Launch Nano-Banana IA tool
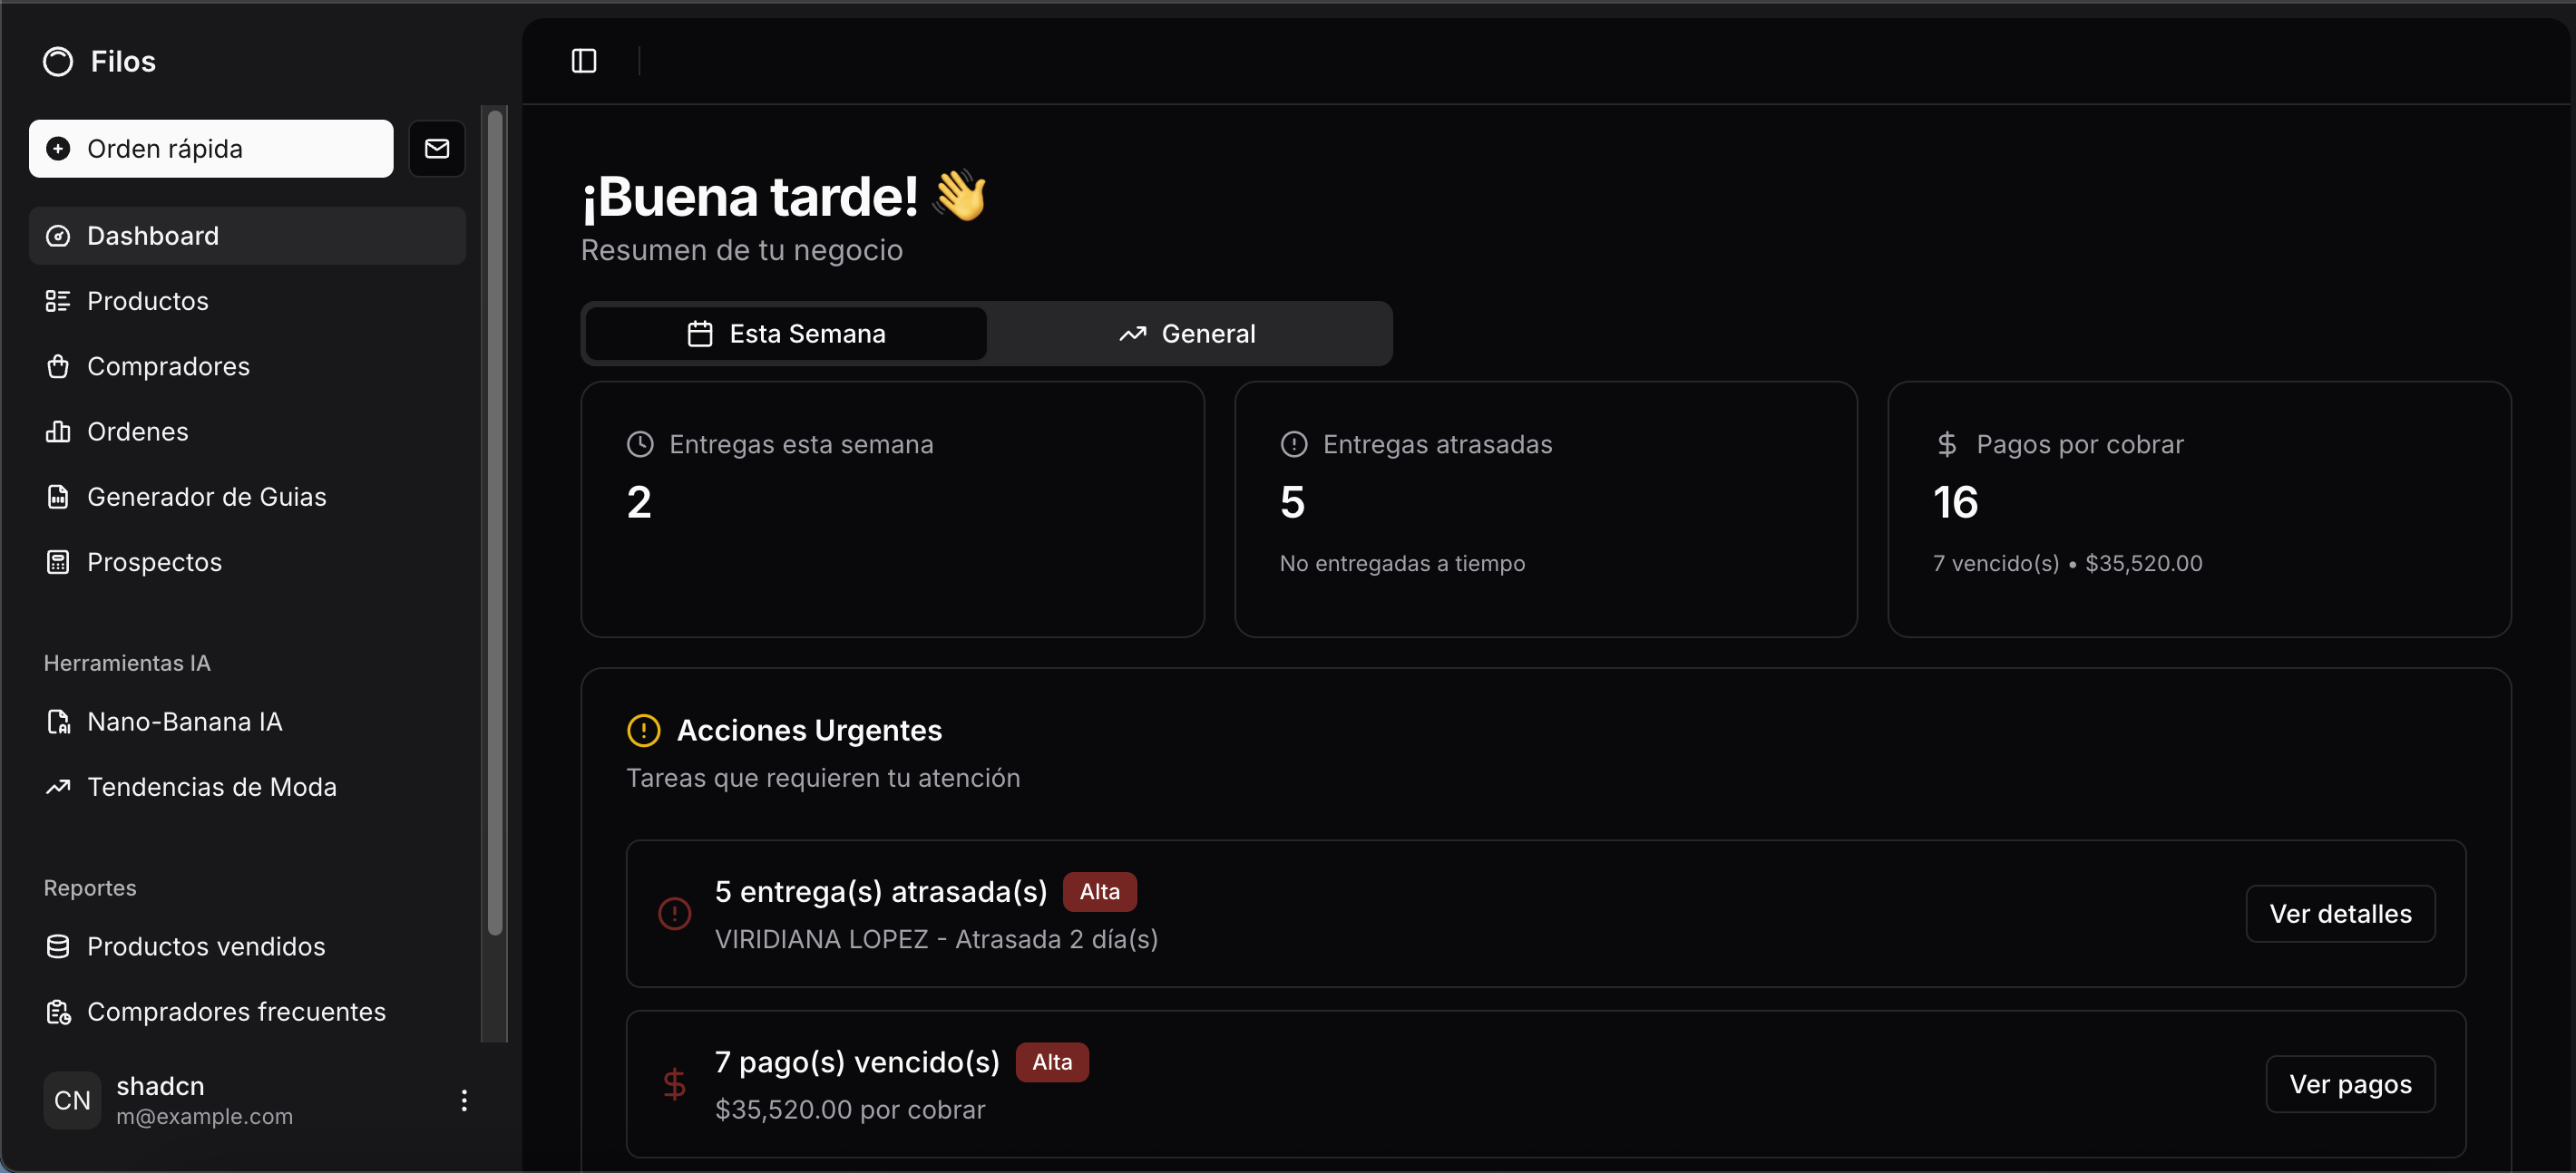The height and width of the screenshot is (1173, 2576). (x=184, y=722)
